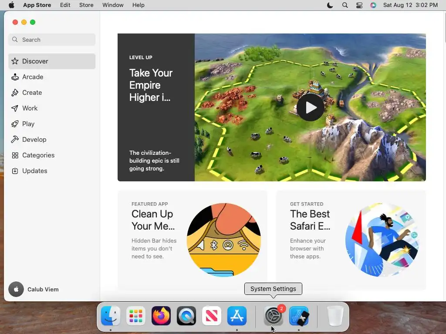Open Spotlight search in menu bar
Screen dimensions: 446x334
tap(345, 5)
